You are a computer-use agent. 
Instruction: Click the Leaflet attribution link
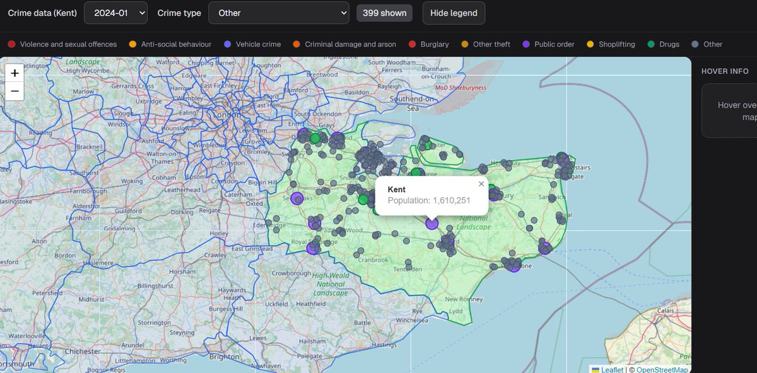[612, 370]
